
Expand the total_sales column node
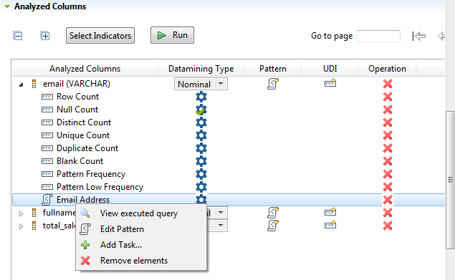click(21, 226)
